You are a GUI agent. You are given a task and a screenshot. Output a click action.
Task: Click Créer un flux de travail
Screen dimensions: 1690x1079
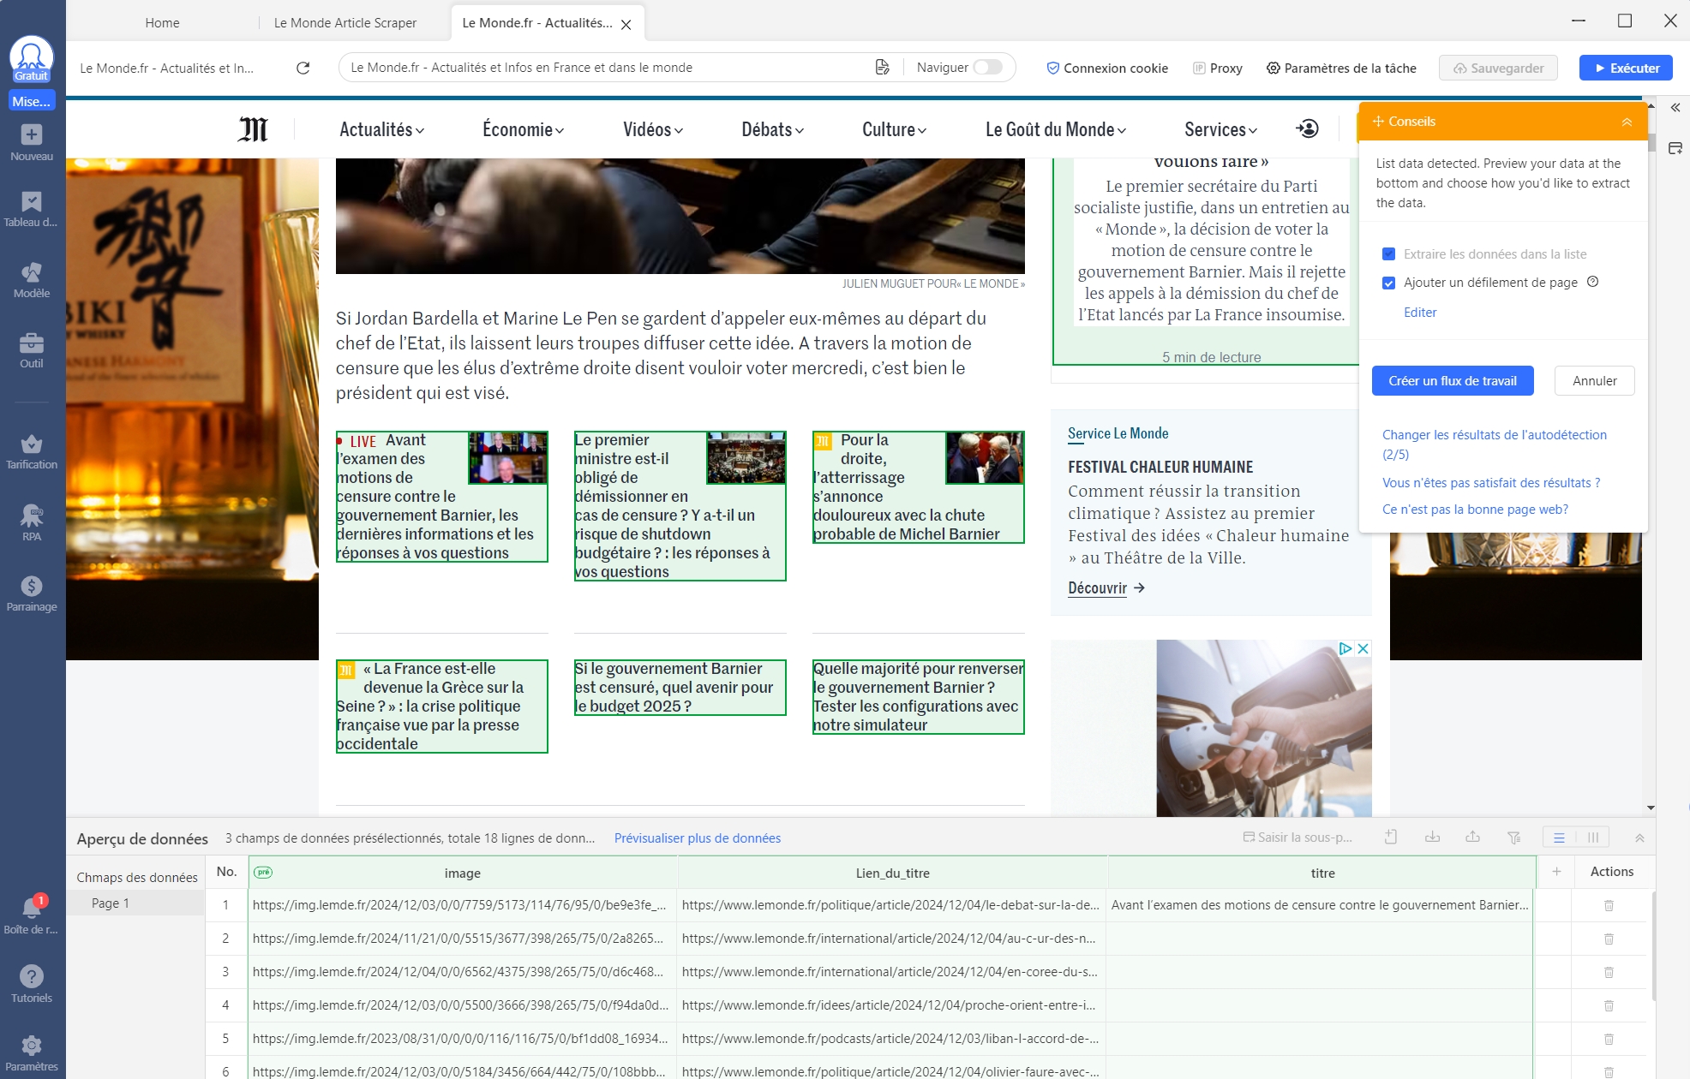click(1452, 381)
